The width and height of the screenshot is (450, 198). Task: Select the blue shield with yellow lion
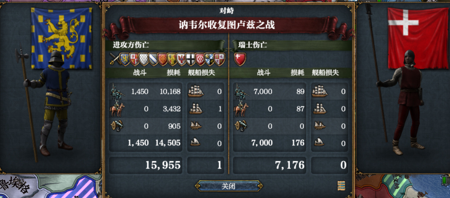coord(124,59)
